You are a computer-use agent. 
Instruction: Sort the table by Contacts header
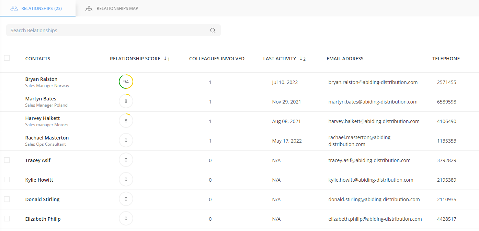point(38,59)
